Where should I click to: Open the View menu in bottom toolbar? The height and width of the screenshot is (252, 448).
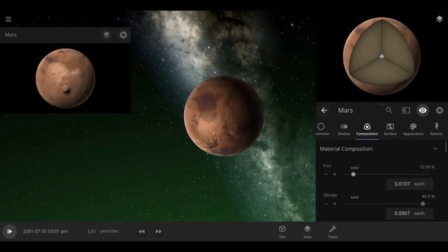coord(307,232)
